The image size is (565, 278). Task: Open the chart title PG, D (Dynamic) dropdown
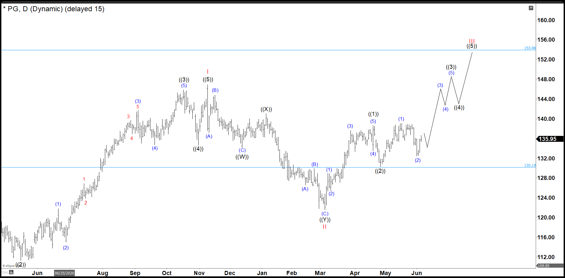click(x=55, y=9)
